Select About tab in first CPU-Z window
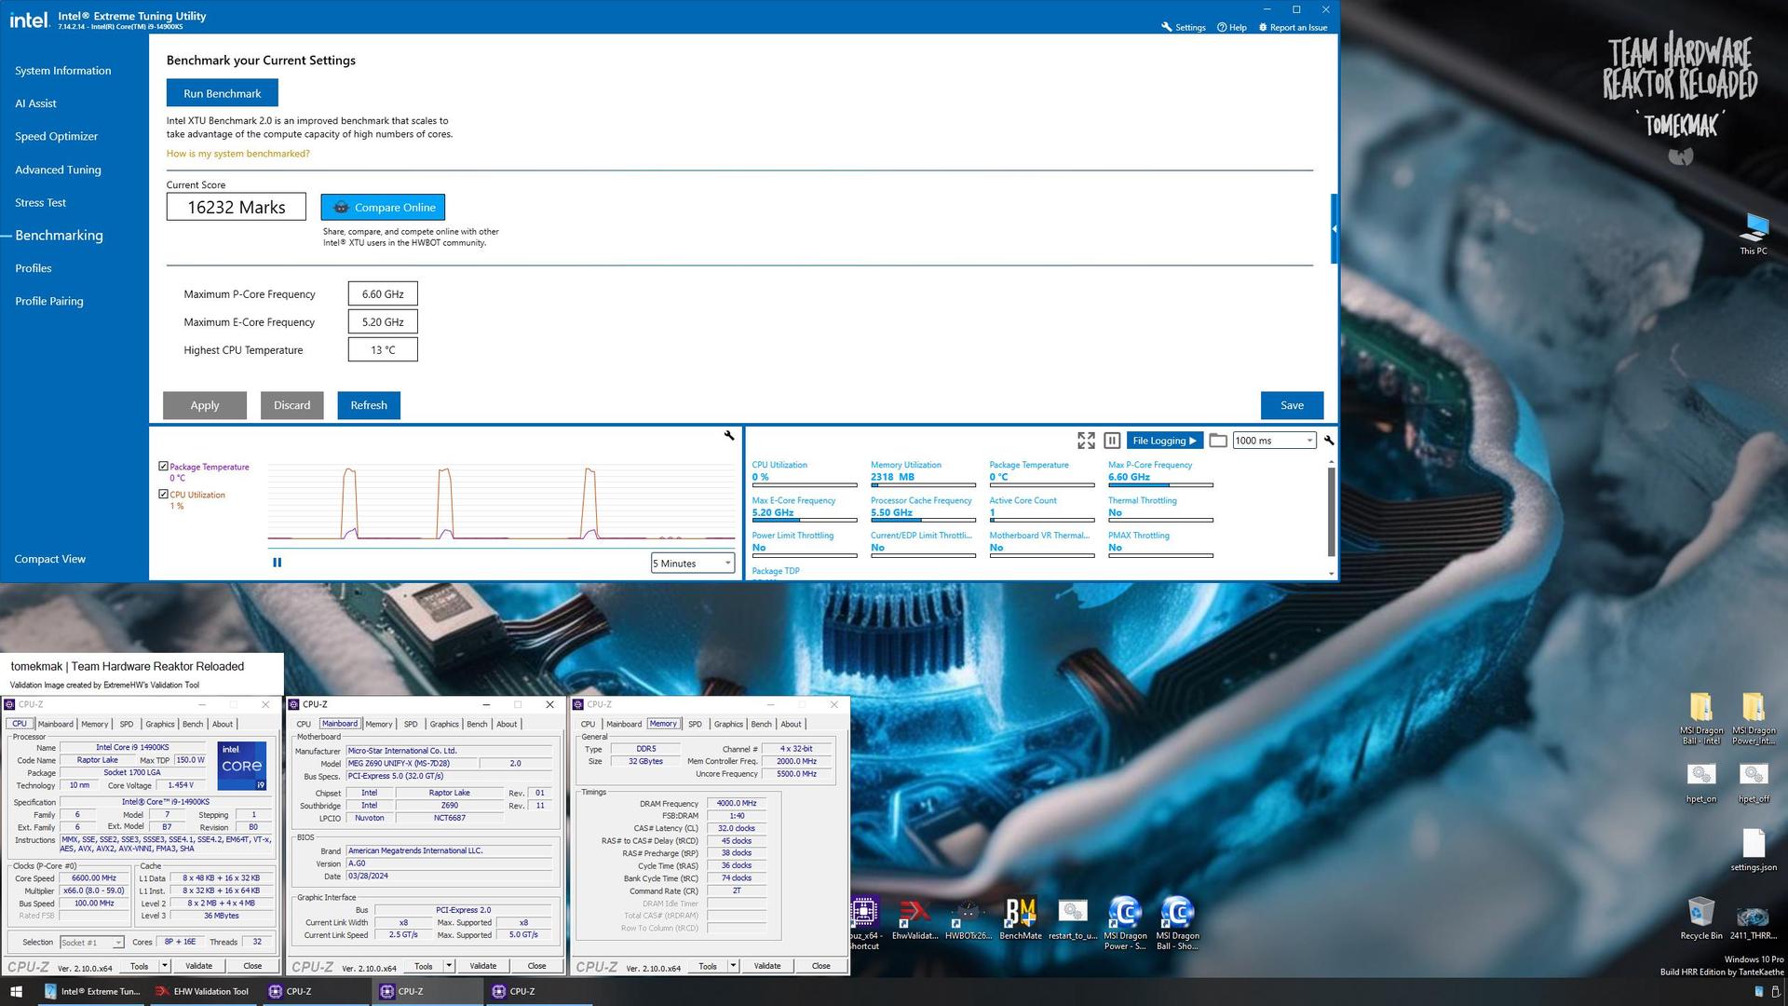 [x=223, y=724]
